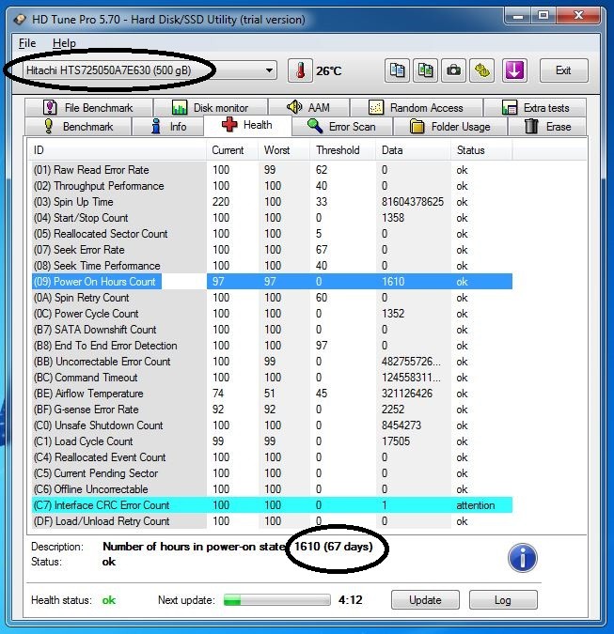
Task: Select the Command Timeout row
Action: click(x=272, y=378)
